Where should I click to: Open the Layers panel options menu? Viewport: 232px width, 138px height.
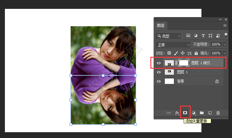pos(225,25)
